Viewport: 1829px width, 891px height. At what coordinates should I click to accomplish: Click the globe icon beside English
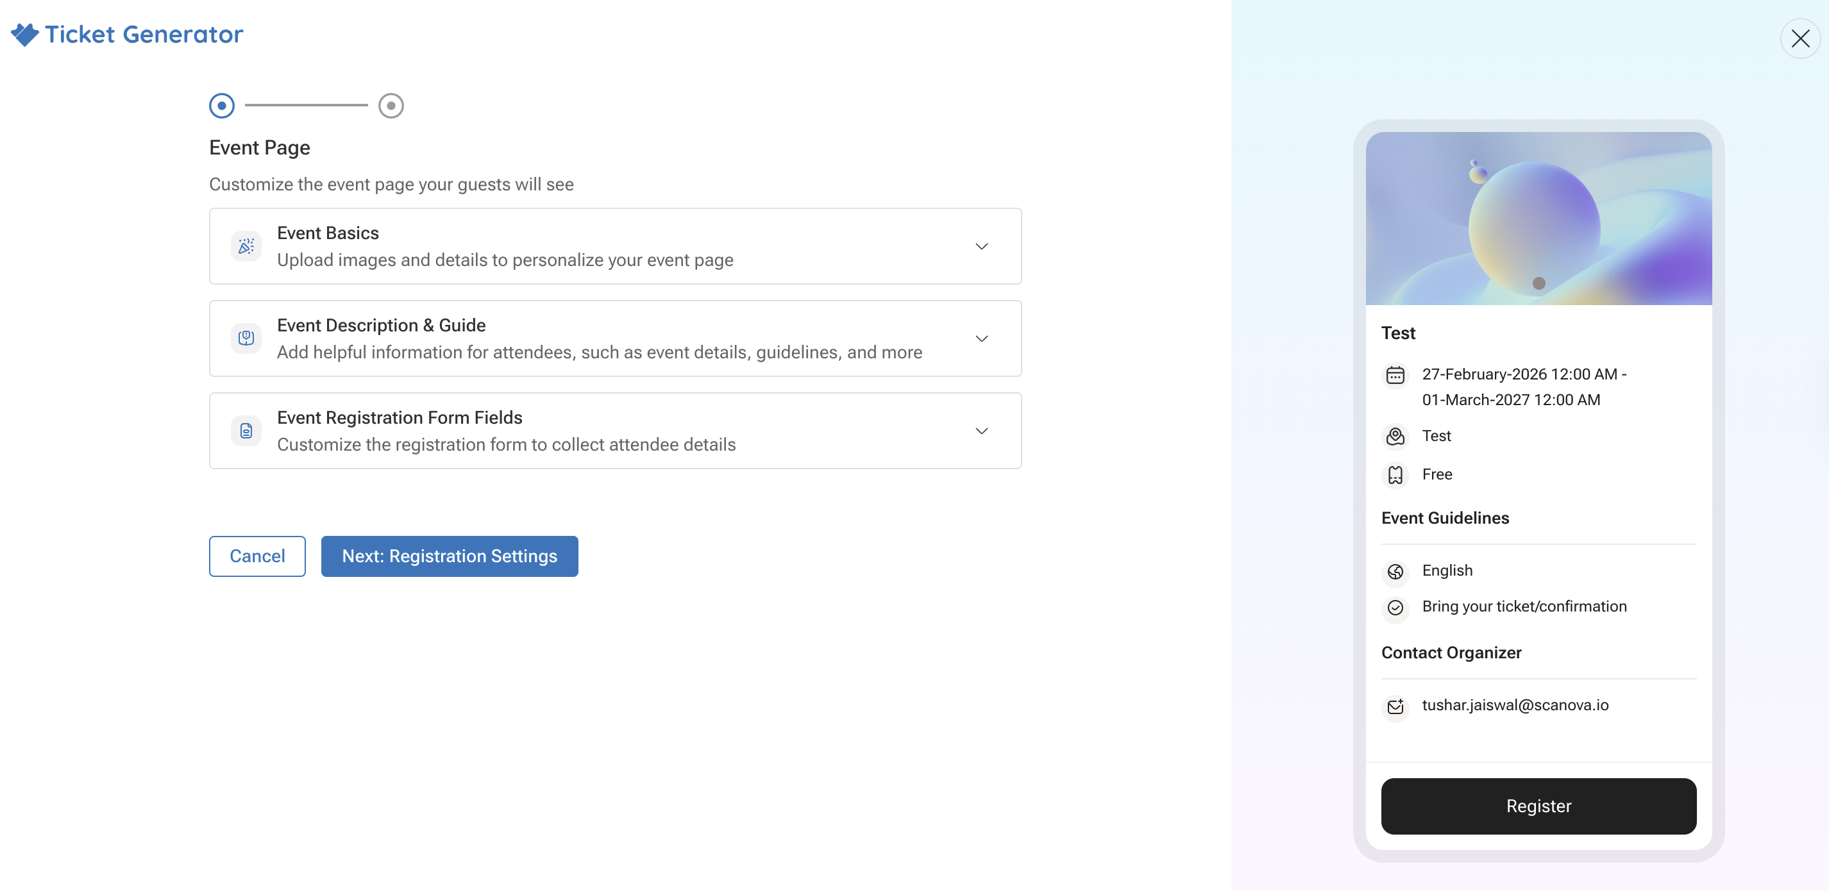click(1395, 570)
